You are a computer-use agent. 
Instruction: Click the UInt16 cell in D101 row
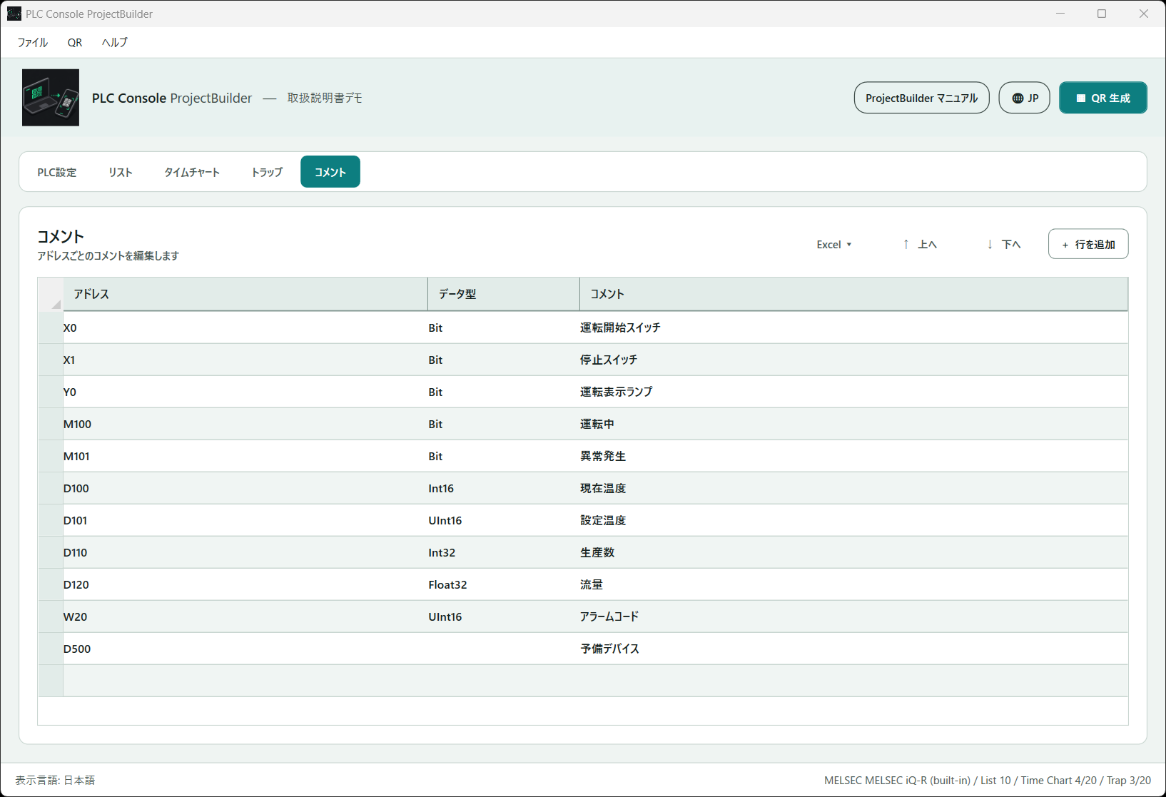tap(504, 520)
